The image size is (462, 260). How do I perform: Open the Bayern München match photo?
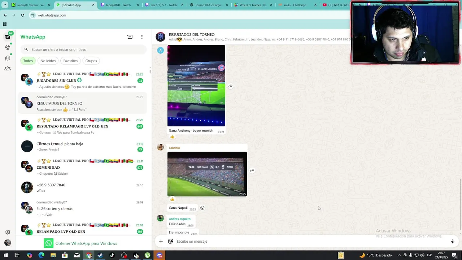pos(196,86)
